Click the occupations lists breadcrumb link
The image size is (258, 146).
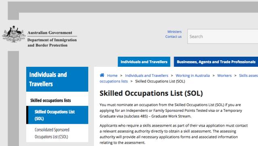click(x=114, y=81)
